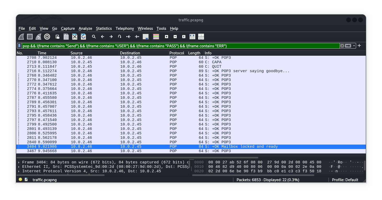Click Profile: Default in status bar
The image size is (382, 200).
pos(345,180)
